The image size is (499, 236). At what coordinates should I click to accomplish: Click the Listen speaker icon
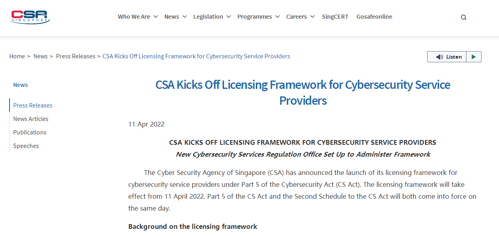tap(439, 57)
